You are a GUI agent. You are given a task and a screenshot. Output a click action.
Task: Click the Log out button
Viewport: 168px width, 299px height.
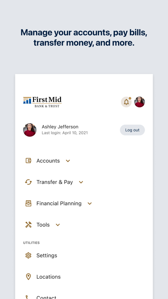pos(132,130)
